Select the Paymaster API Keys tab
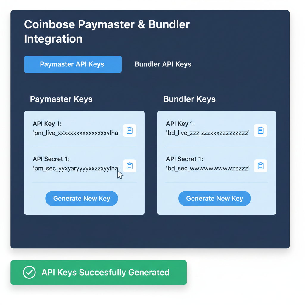 [x=72, y=64]
